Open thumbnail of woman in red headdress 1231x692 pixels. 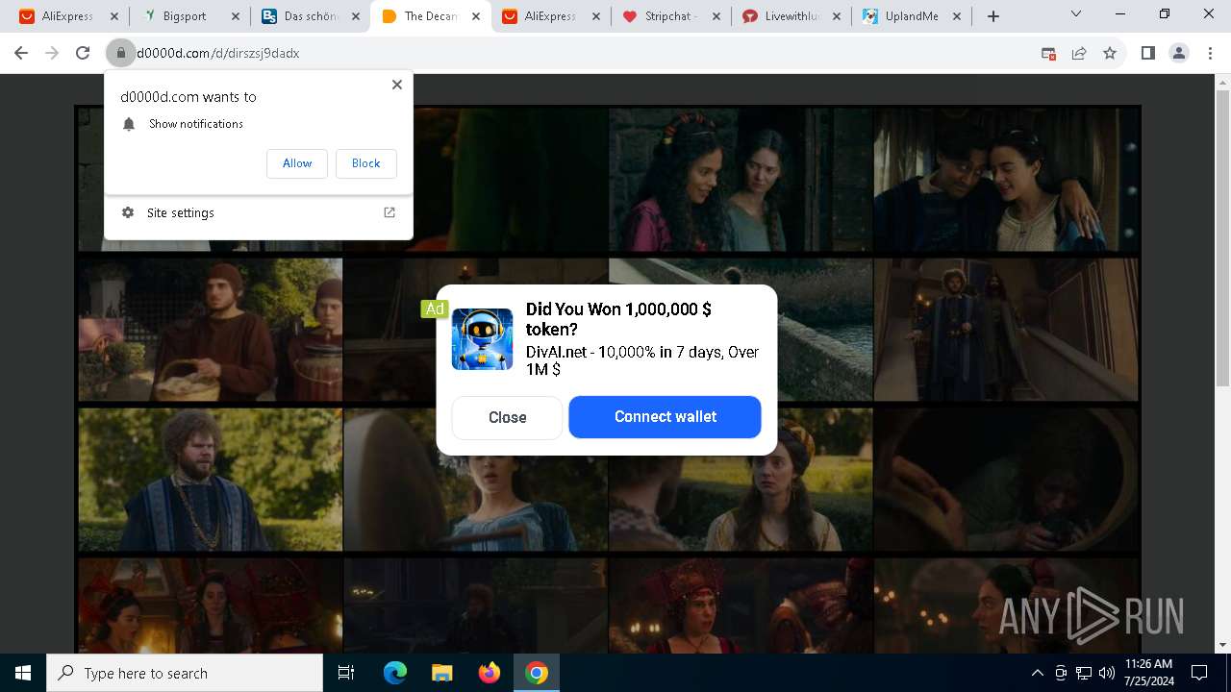[x=741, y=605]
